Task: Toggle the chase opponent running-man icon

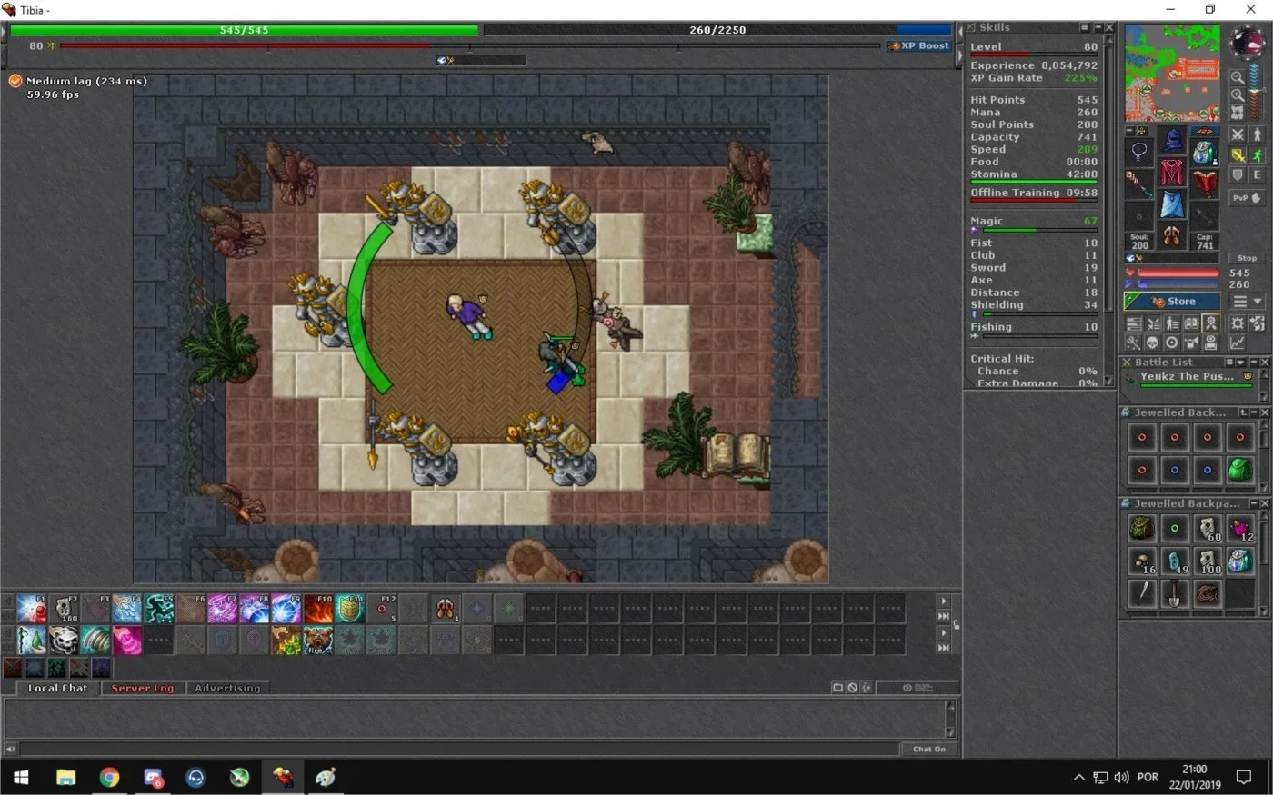Action: pos(1258,155)
